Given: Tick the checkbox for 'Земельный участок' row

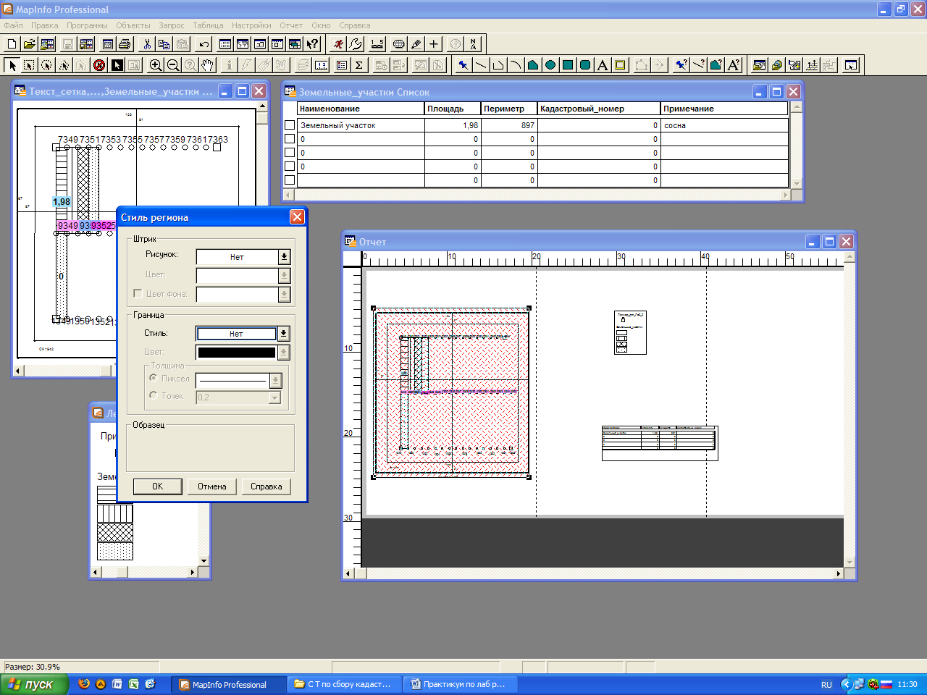Looking at the screenshot, I should (x=290, y=125).
